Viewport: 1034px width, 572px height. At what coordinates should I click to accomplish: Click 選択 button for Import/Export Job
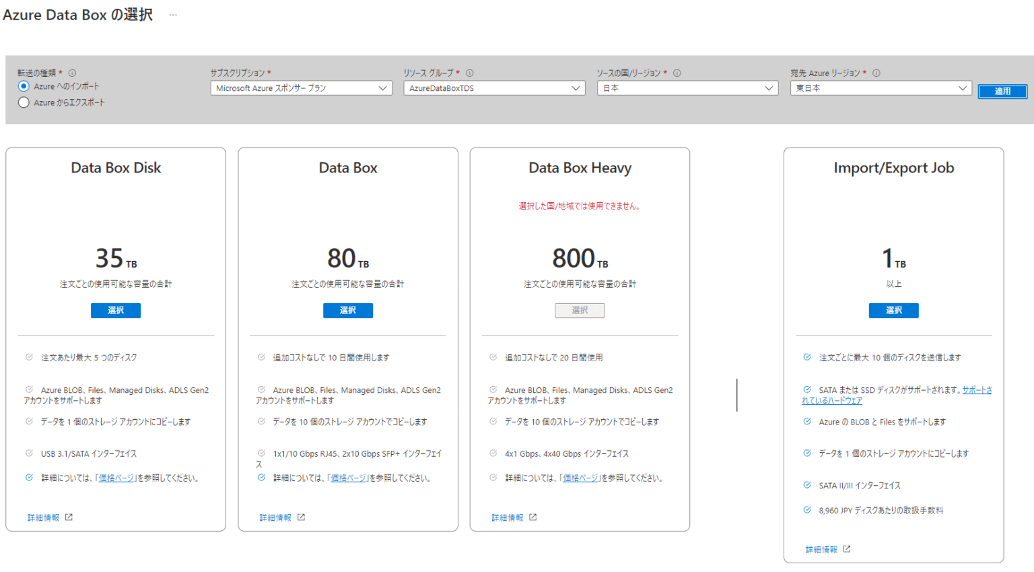click(893, 310)
